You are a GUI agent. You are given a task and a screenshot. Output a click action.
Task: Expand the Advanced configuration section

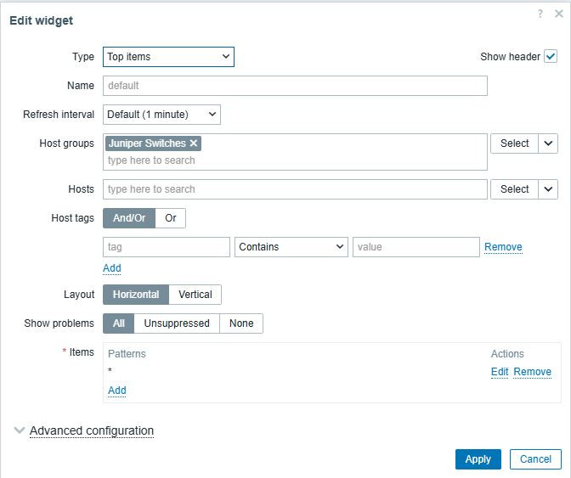point(91,430)
